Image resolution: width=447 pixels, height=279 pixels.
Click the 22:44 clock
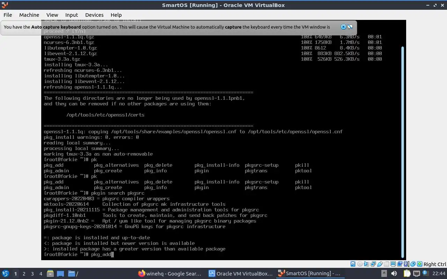tap(439, 273)
